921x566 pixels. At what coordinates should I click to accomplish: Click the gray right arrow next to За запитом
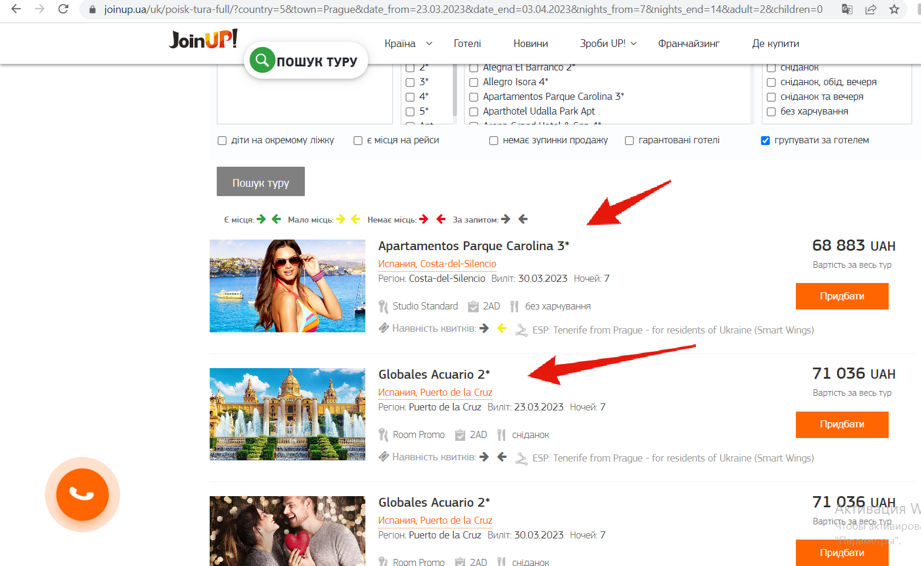pos(506,219)
